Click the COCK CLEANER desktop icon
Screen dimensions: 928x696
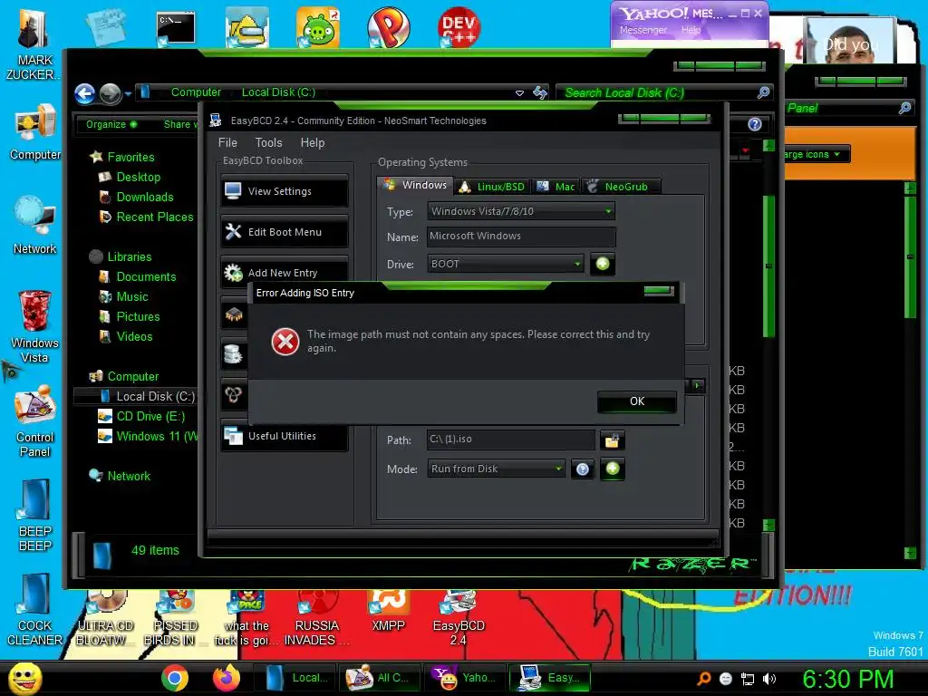point(35,610)
